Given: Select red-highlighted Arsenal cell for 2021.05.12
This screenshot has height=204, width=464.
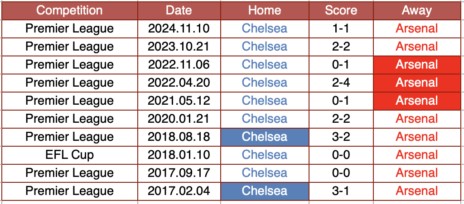Looking at the screenshot, I should [416, 101].
